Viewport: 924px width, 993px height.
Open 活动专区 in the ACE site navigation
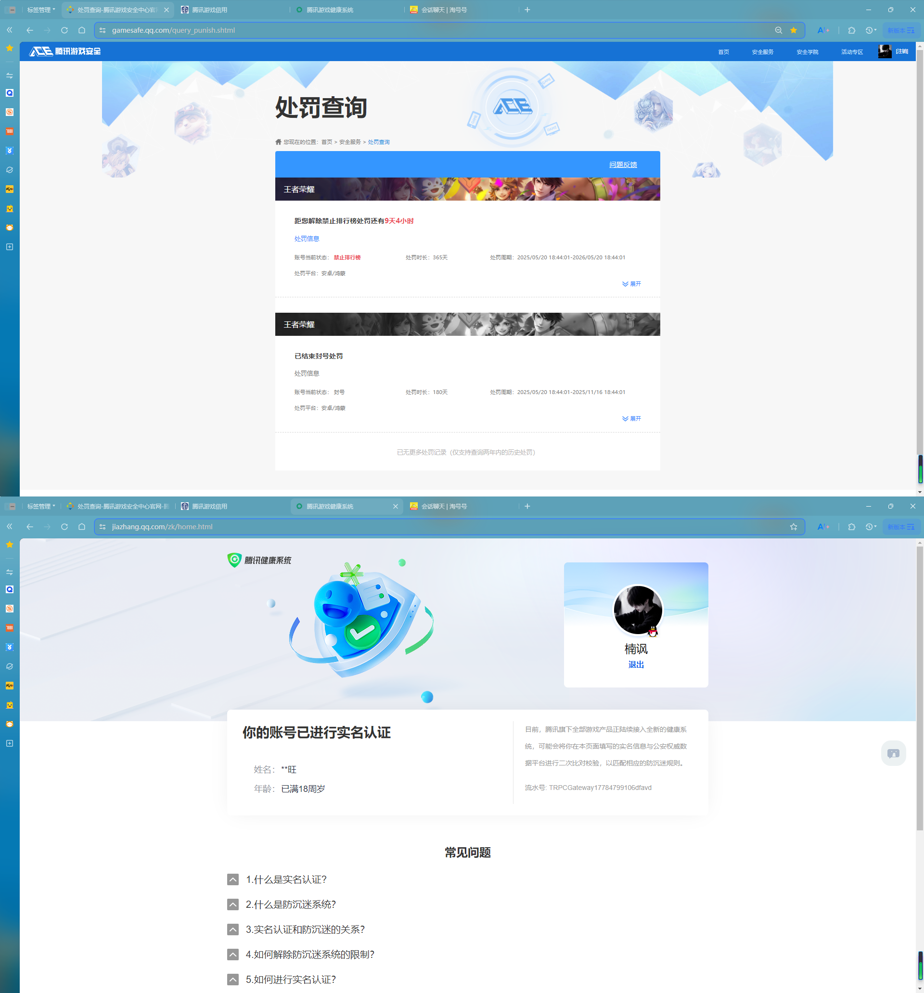coord(852,52)
